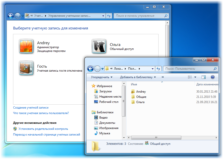Click date '21.09.2013 16:21'
This screenshot has width=223, height=159.
[207, 102]
